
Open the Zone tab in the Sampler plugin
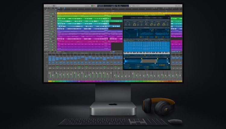pos(160,18)
